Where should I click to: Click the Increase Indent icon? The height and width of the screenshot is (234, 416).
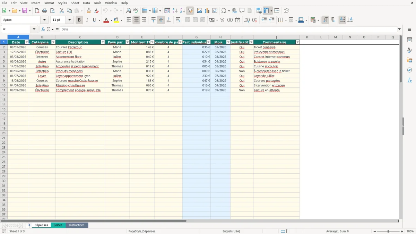click(x=264, y=20)
